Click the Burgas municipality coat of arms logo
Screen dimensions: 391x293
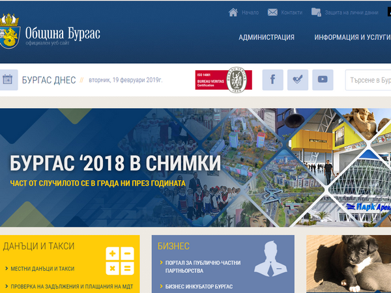[x=10, y=31]
